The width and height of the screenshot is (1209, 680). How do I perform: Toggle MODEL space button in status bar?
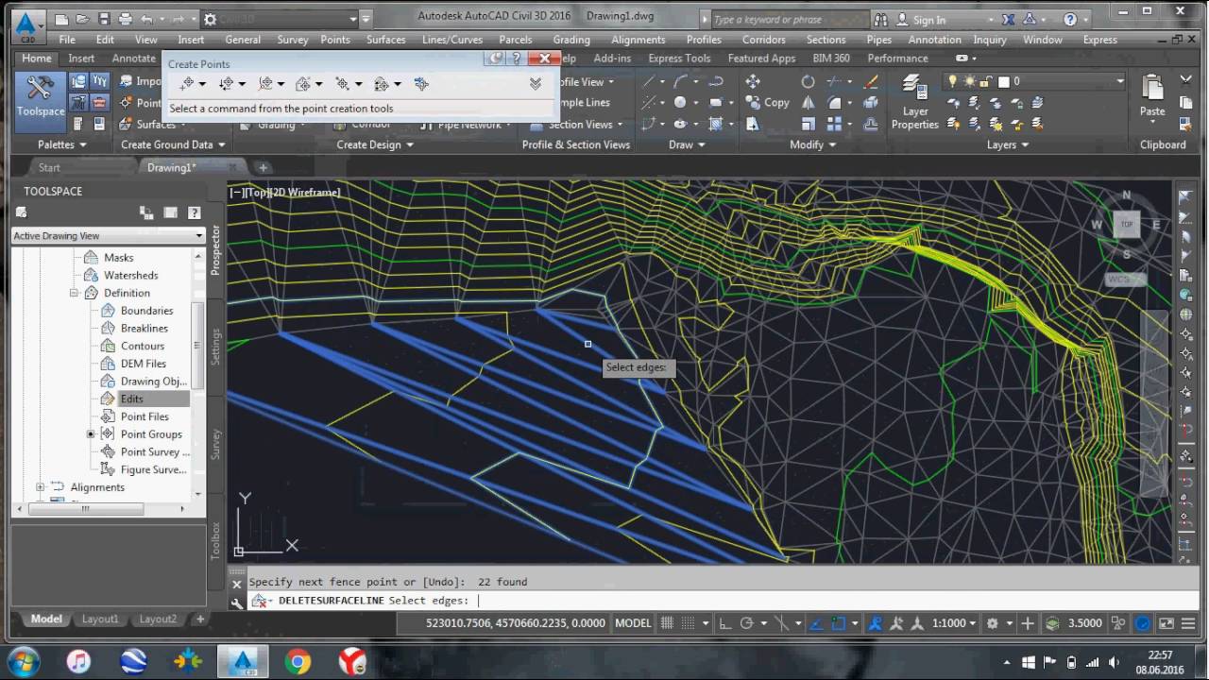tap(633, 623)
